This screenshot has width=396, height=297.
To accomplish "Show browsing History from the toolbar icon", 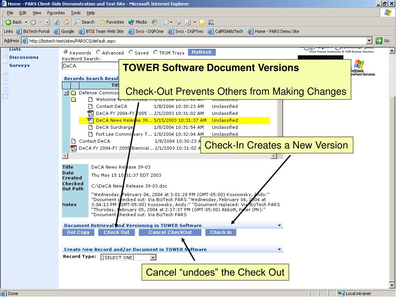I will (154, 22).
